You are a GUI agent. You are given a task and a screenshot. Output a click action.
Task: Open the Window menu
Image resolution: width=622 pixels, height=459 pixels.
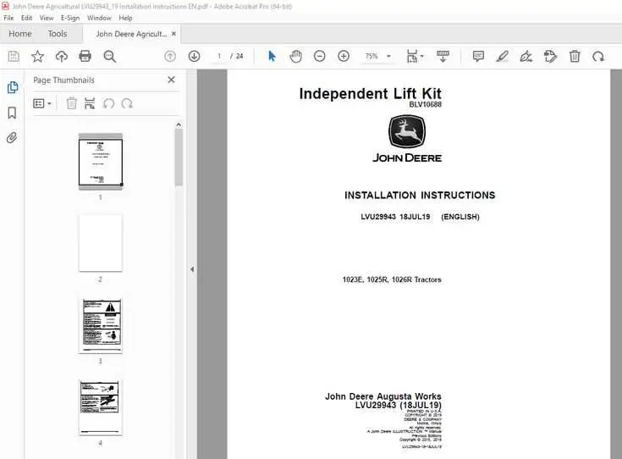click(x=99, y=18)
